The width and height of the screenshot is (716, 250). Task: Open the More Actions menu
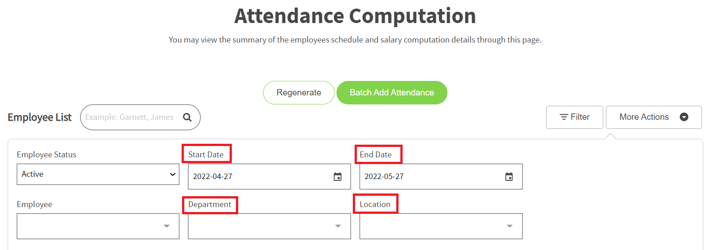click(x=654, y=117)
